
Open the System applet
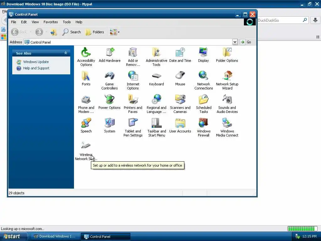[109, 126]
